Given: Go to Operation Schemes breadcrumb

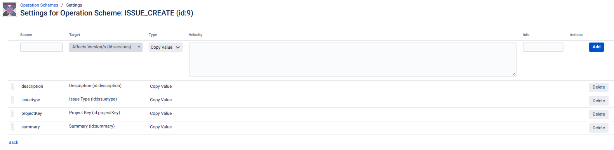Looking at the screenshot, I should pos(39,5).
